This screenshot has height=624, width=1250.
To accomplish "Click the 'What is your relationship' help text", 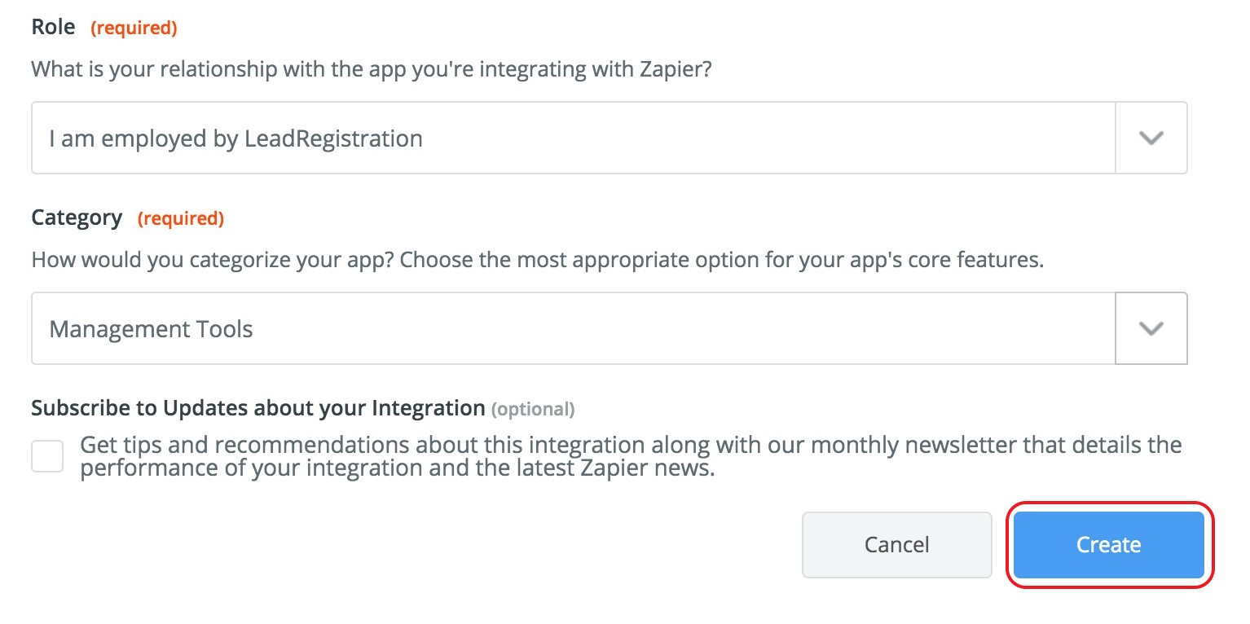I will point(372,68).
